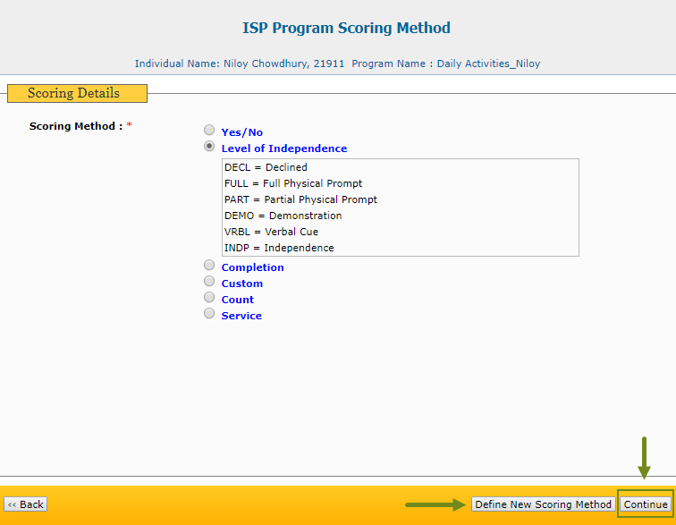Choose the Completion radio button
This screenshot has width=676, height=525.
[x=209, y=265]
